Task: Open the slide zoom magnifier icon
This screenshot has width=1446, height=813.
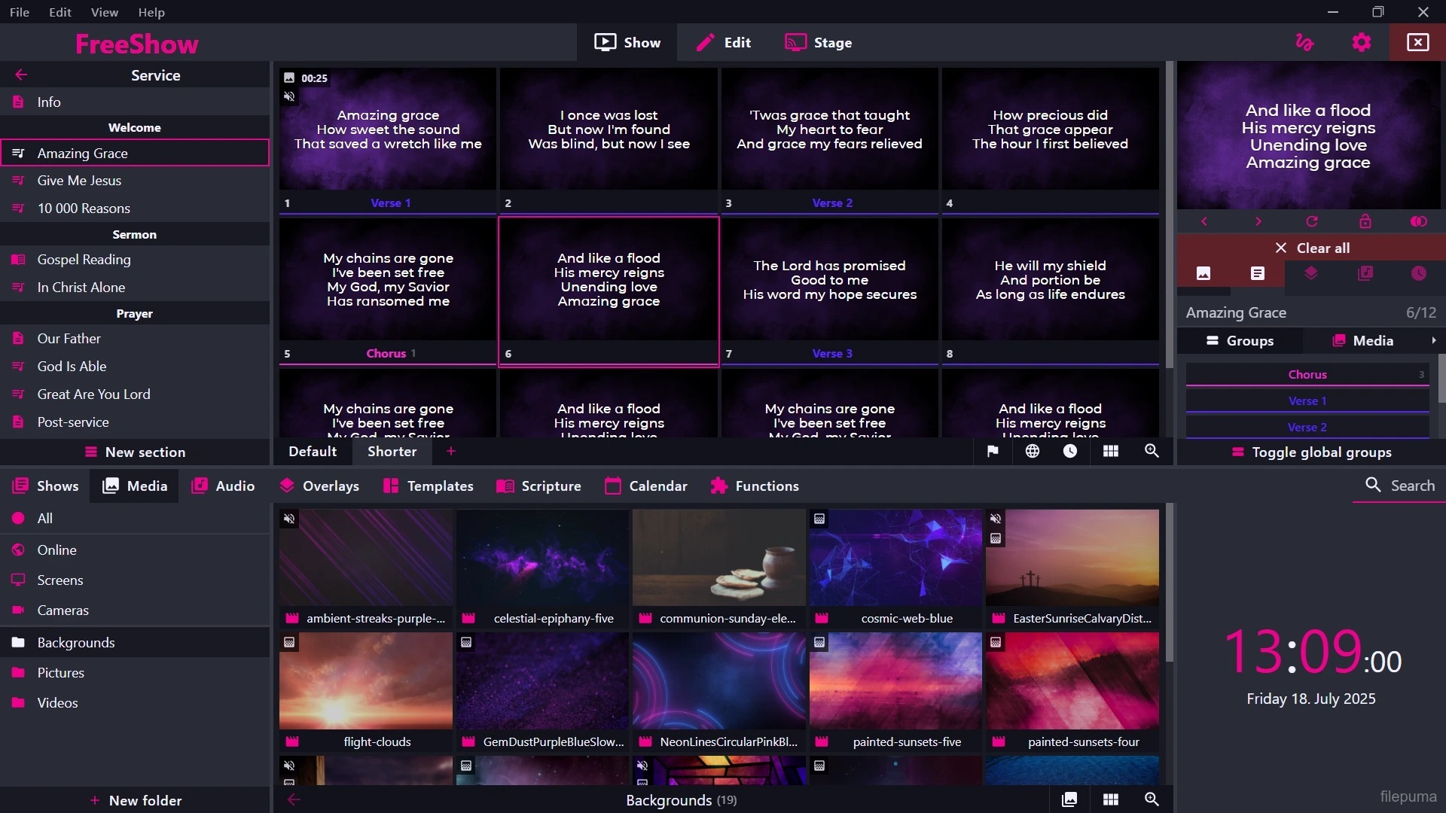Action: pyautogui.click(x=1152, y=451)
